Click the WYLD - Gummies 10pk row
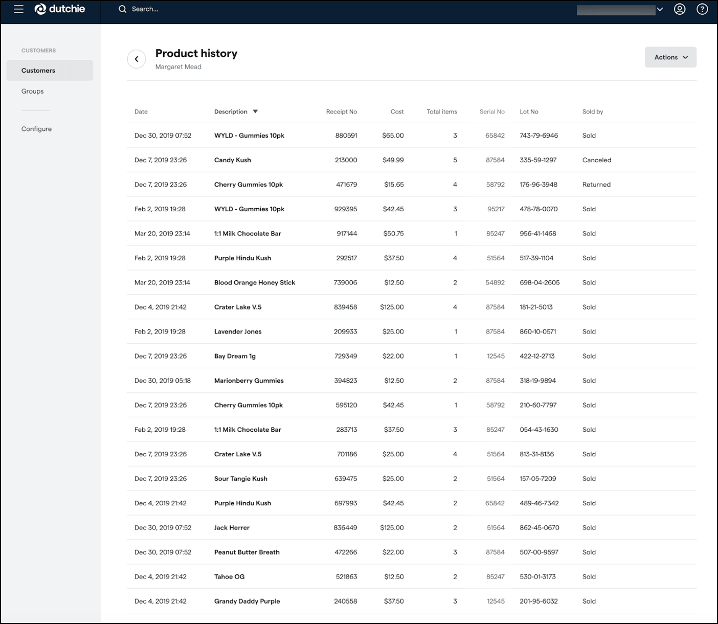Image resolution: width=718 pixels, height=624 pixels. (x=249, y=135)
